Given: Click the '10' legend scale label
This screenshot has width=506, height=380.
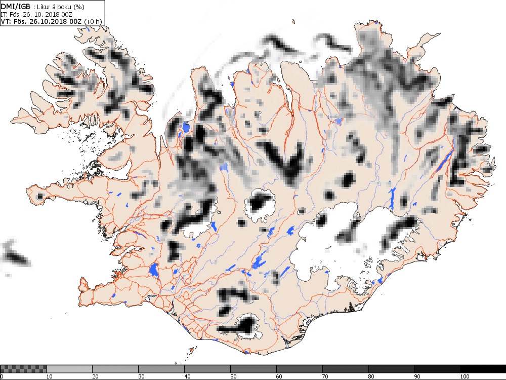Looking at the screenshot, I should 50,376.
